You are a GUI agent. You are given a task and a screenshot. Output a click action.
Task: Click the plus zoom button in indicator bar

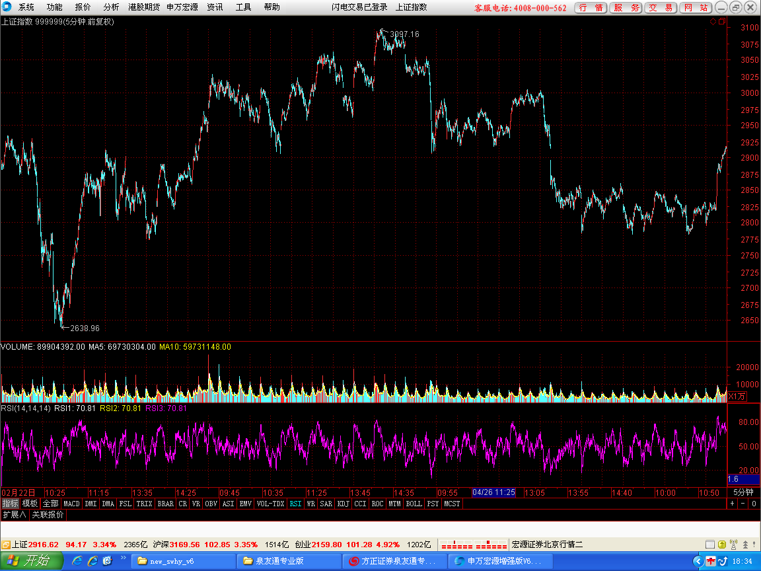point(733,504)
